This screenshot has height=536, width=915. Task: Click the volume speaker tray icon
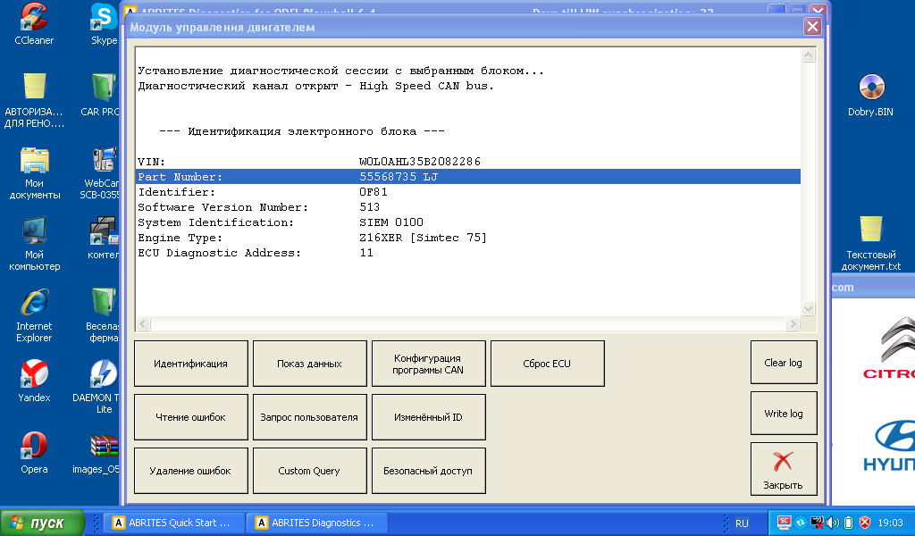click(833, 523)
